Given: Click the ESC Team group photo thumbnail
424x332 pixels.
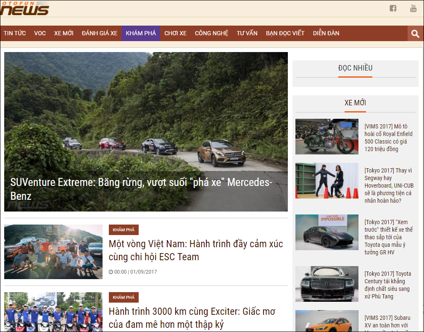Looking at the screenshot, I should point(53,252).
